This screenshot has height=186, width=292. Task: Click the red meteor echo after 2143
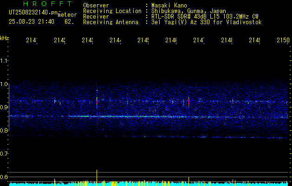click(x=97, y=102)
